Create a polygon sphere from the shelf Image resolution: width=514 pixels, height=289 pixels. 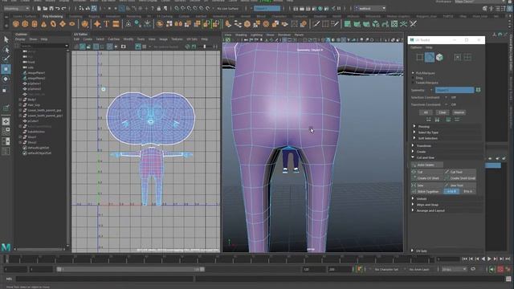point(16,24)
